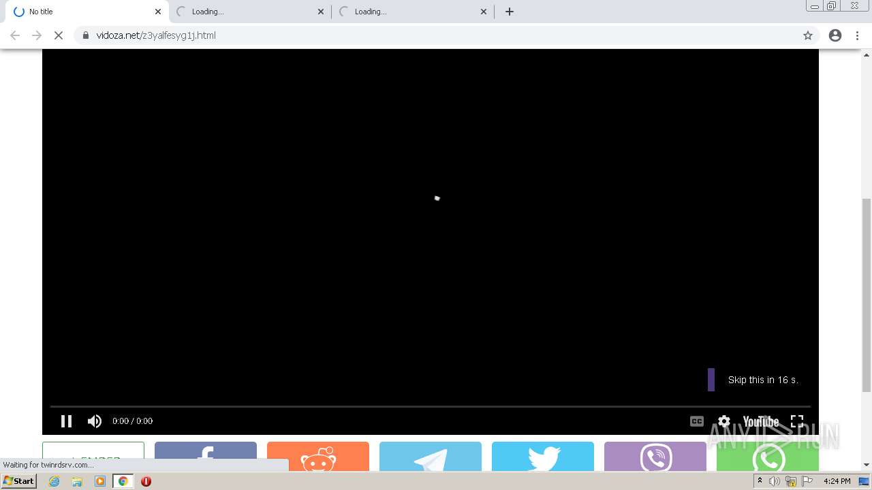Open network tray icon
This screenshot has width=872, height=490.
click(x=791, y=481)
